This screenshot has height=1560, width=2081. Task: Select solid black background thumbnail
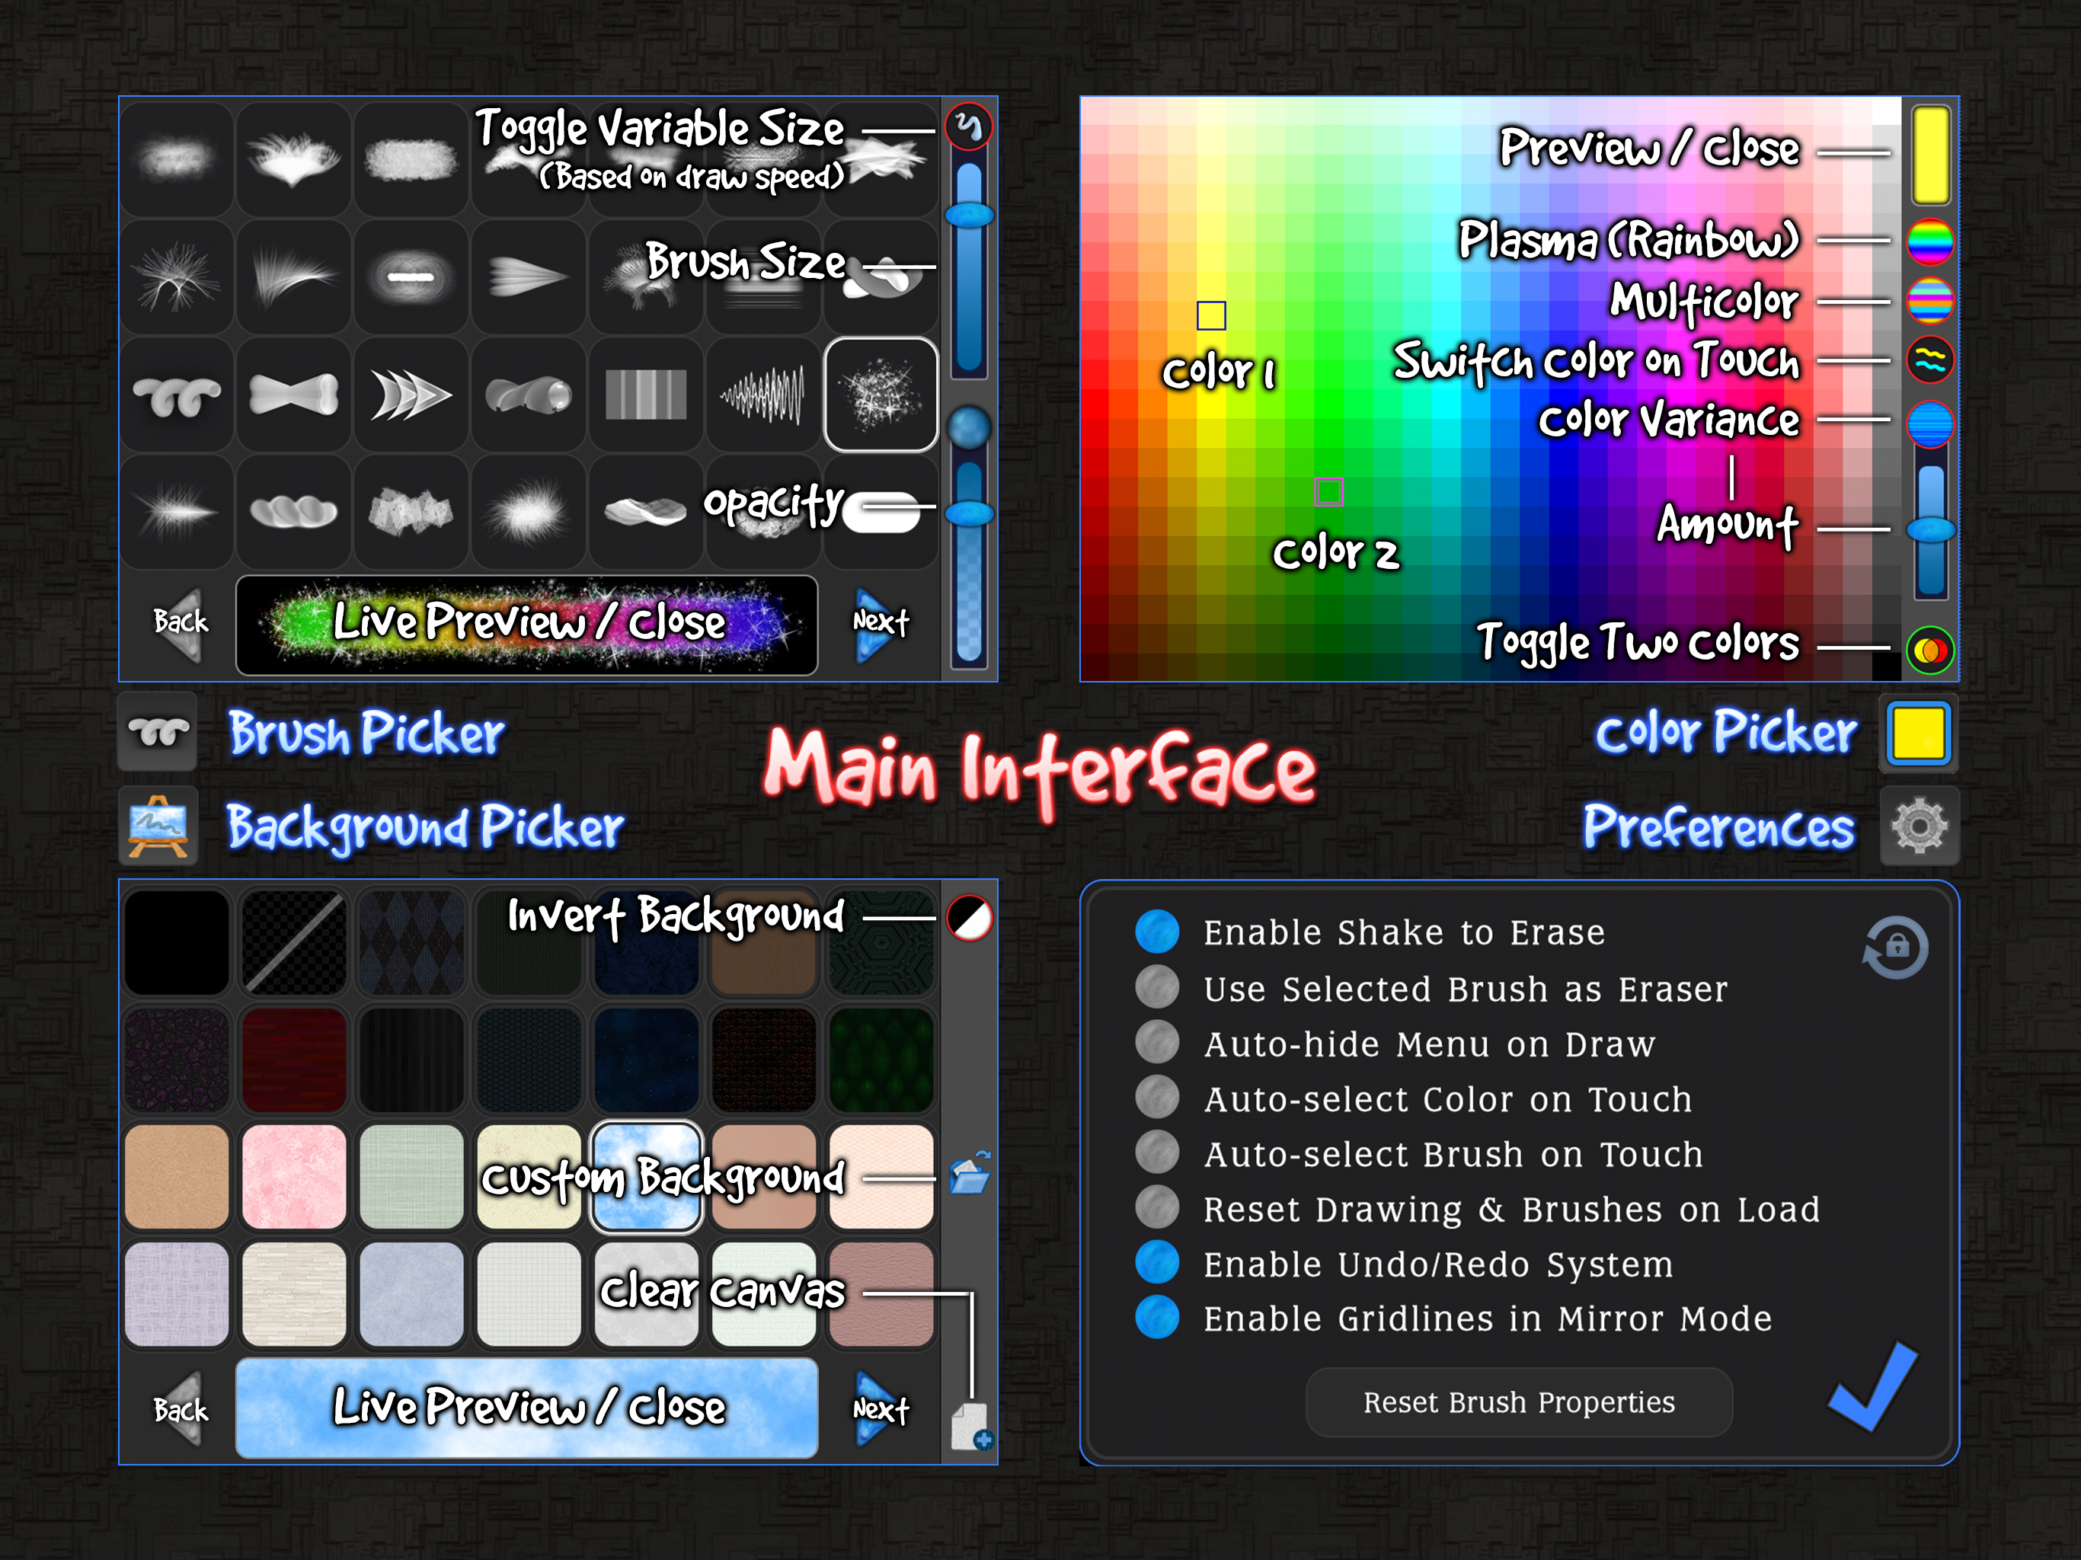click(x=177, y=941)
